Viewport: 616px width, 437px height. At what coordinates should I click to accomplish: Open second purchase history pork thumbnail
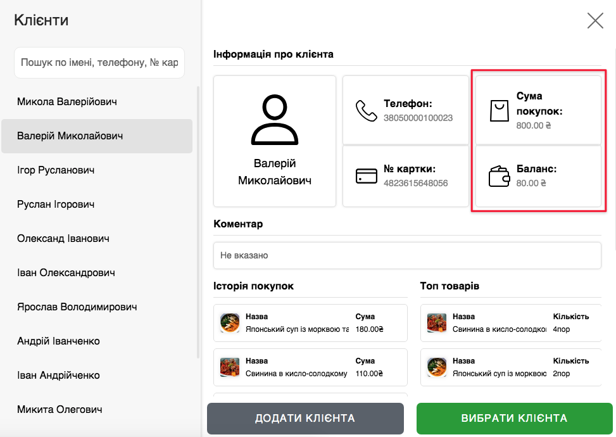click(229, 367)
